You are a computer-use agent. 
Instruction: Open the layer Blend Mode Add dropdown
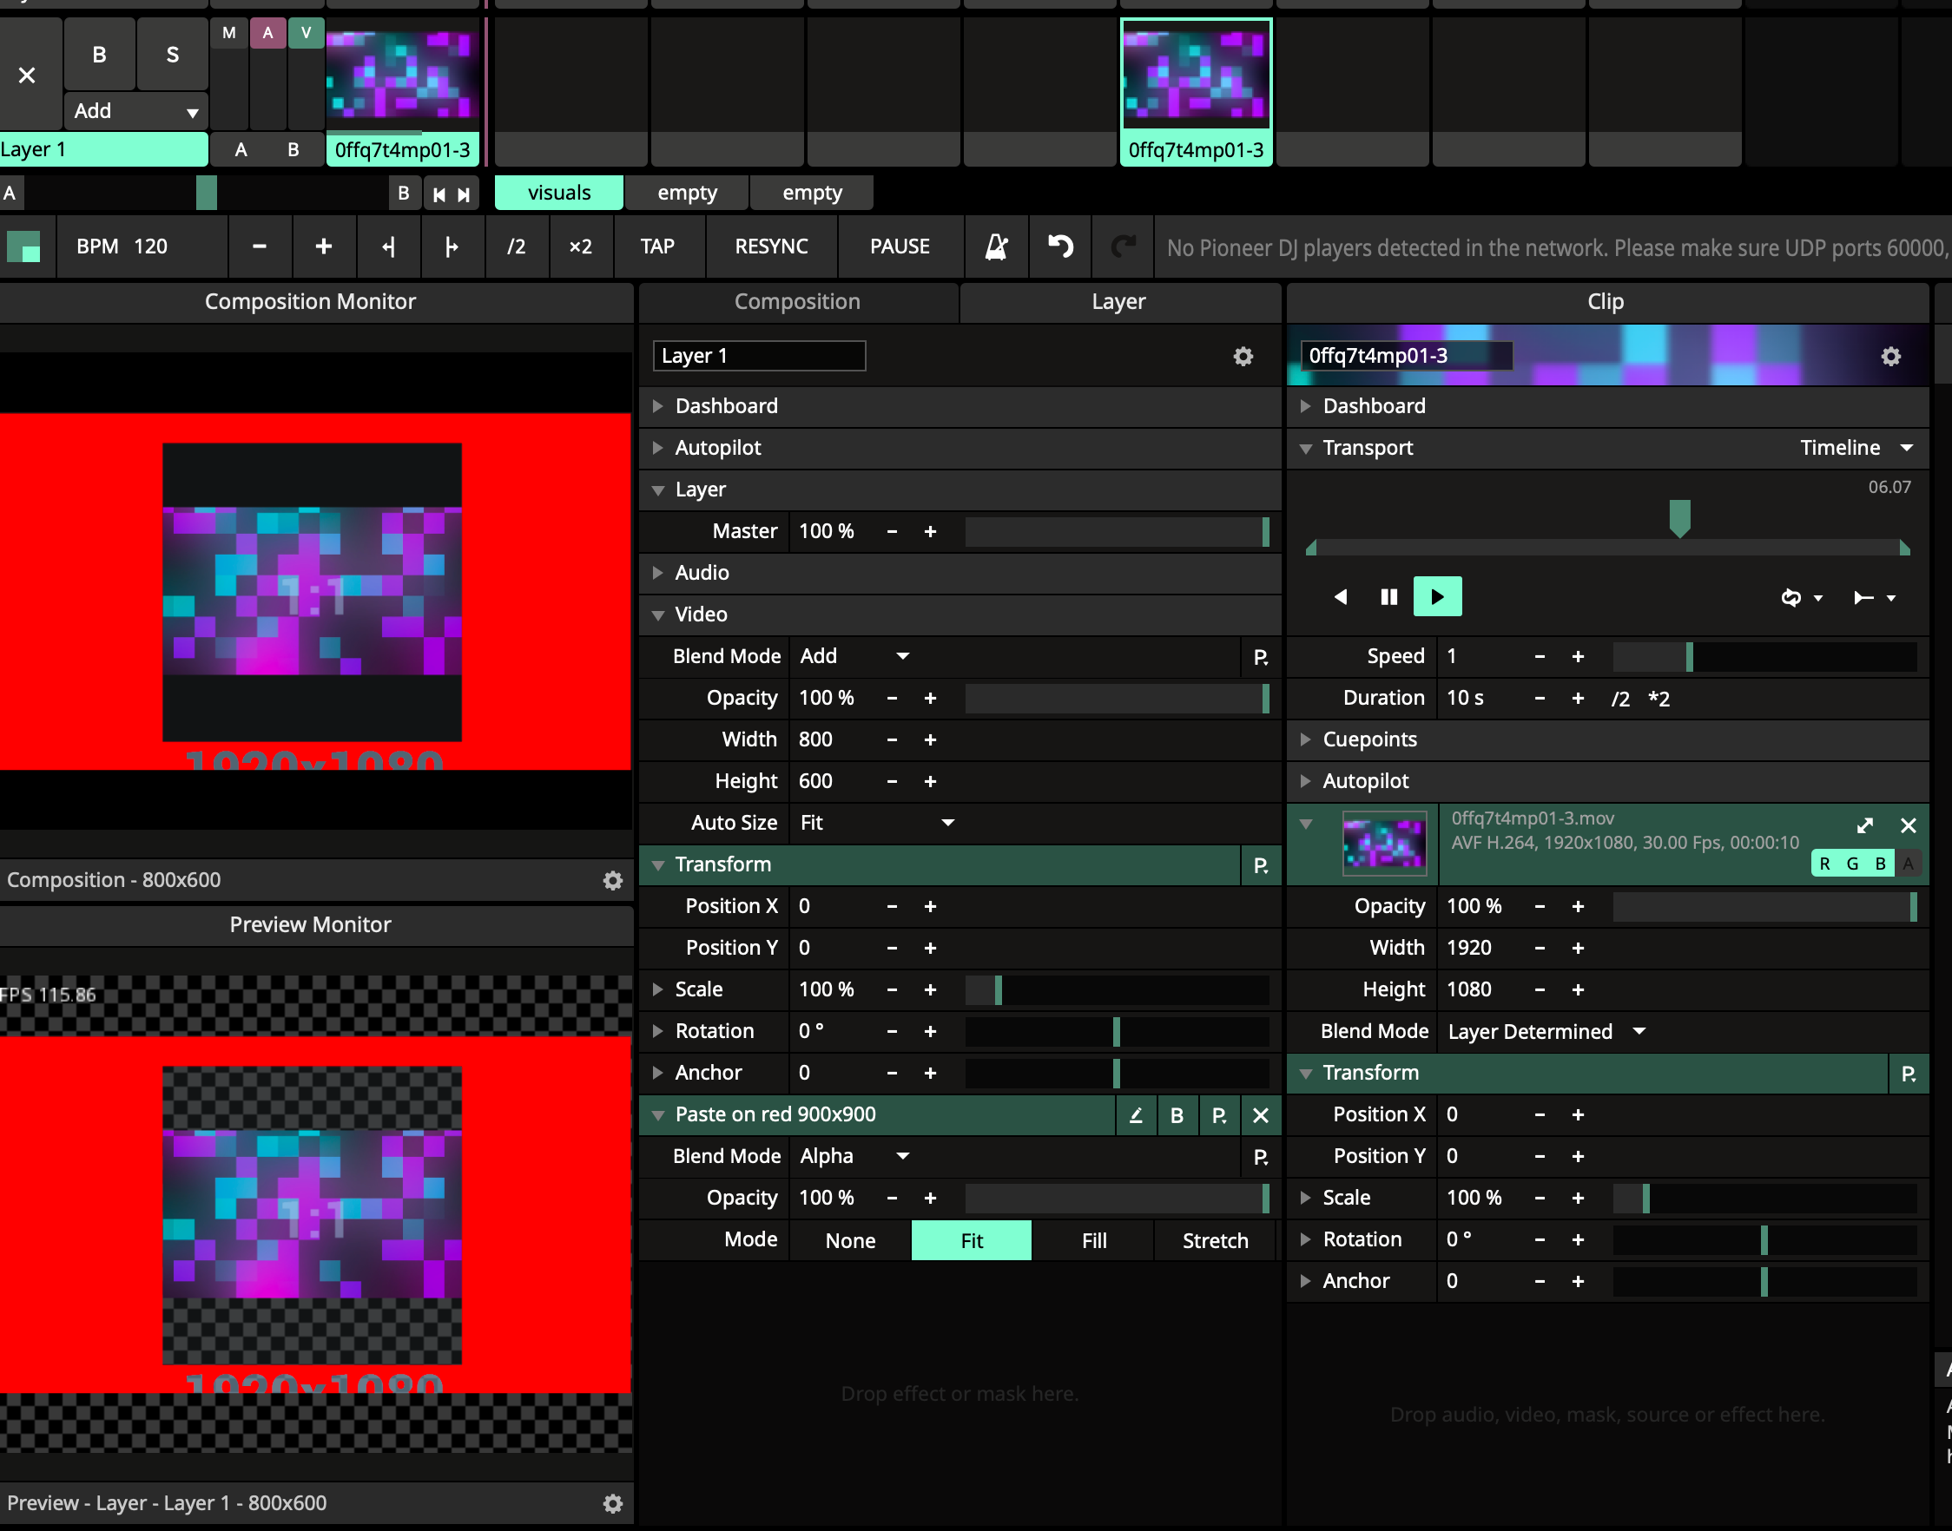854,656
